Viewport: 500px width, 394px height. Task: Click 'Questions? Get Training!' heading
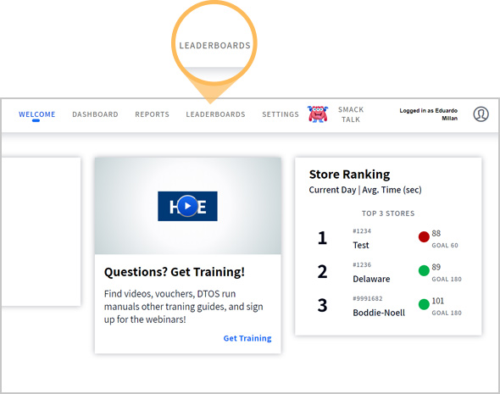point(175,272)
